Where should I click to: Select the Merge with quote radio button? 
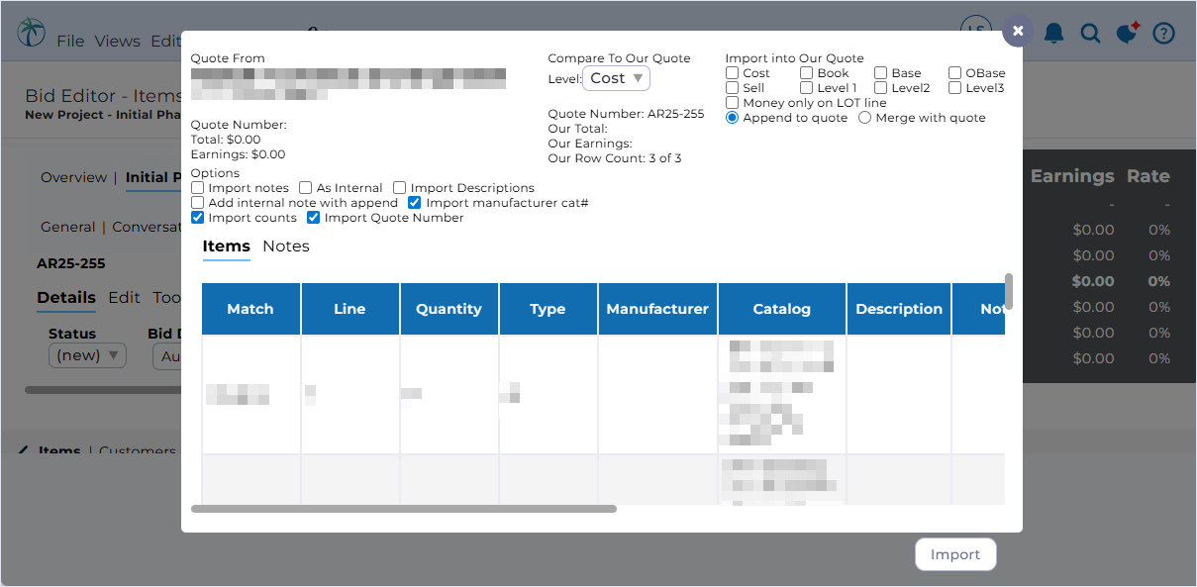coord(864,117)
